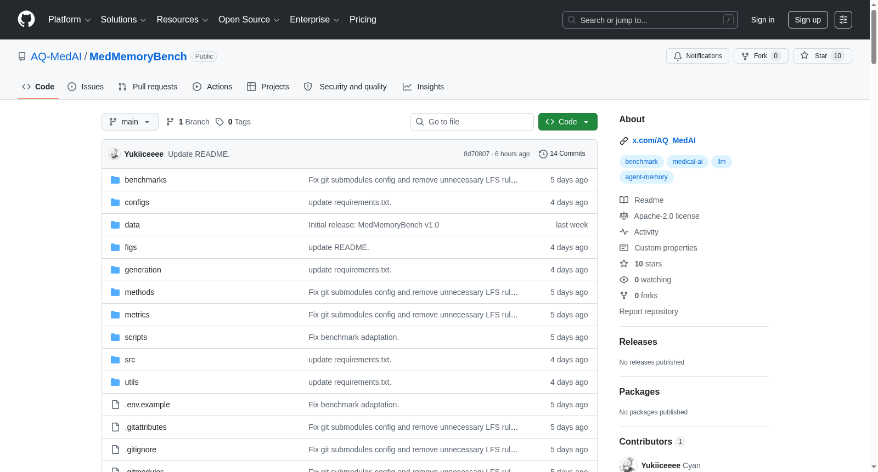Screen dimensions: 878x472
Task: Focus the Go to file search field
Action: pyautogui.click(x=472, y=122)
